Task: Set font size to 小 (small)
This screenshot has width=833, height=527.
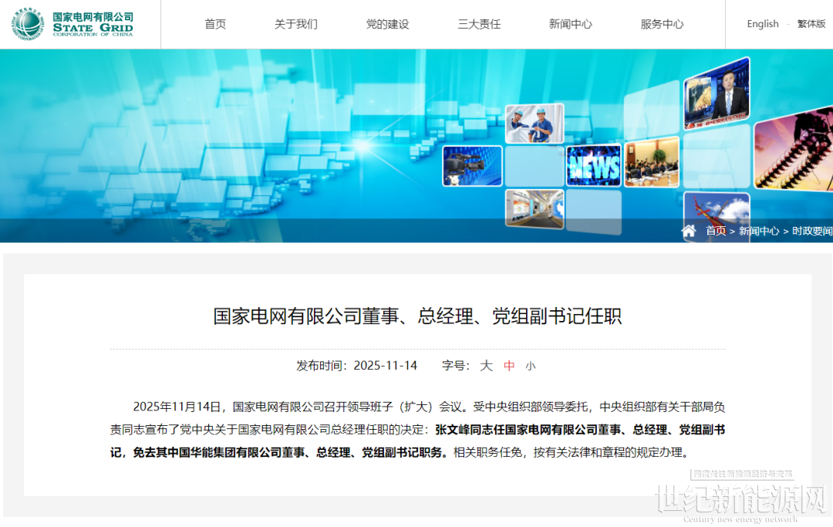Action: [530, 367]
